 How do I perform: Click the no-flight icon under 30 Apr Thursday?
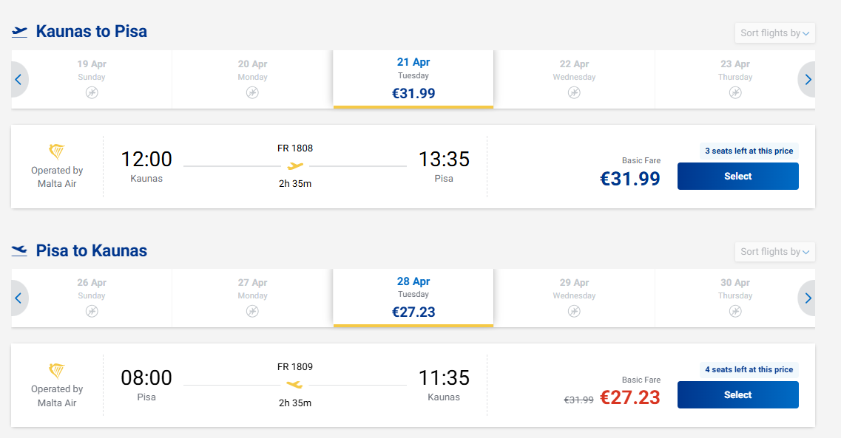pos(734,311)
